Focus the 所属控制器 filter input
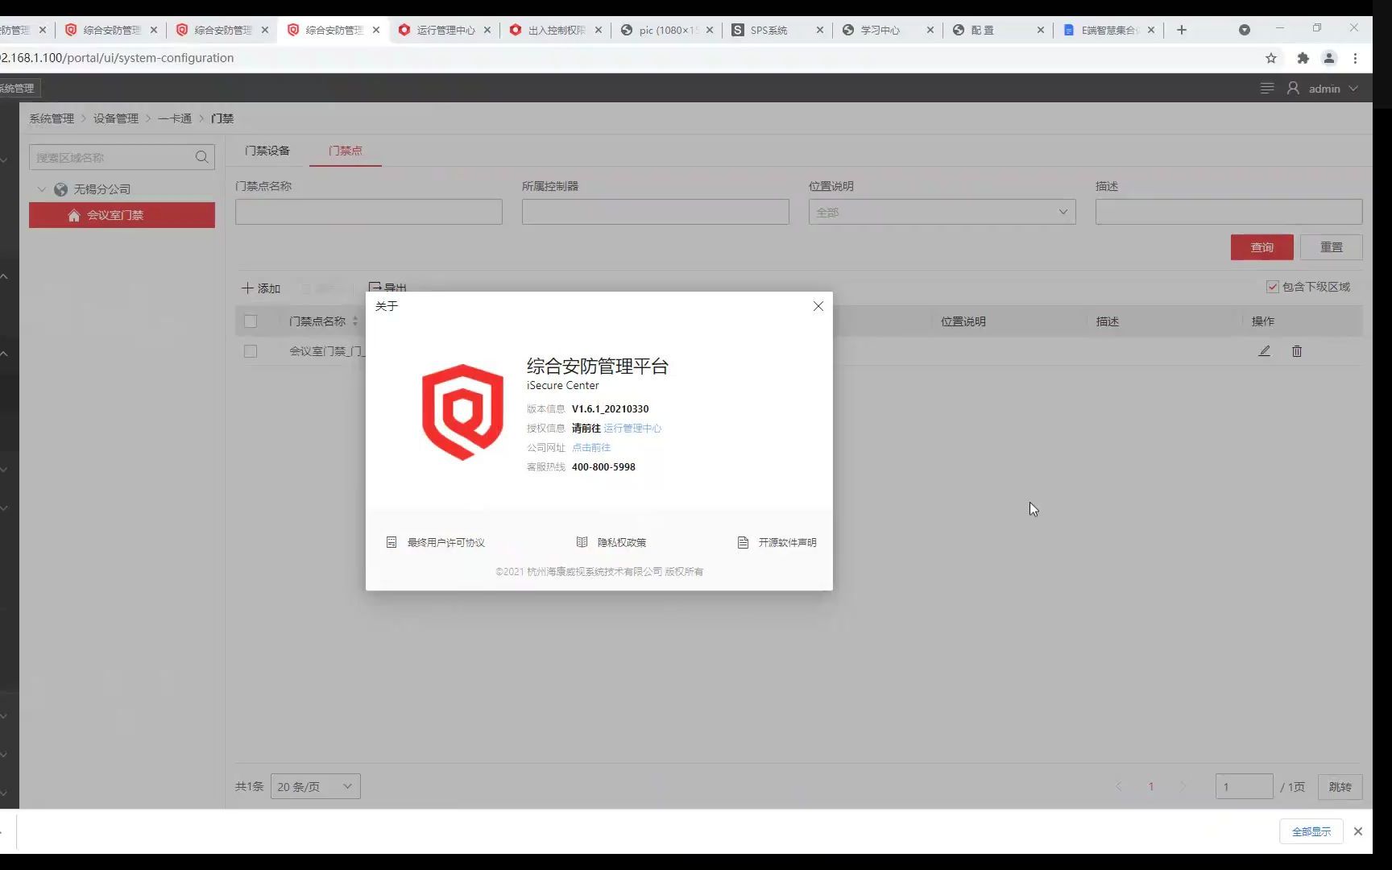Image resolution: width=1392 pixels, height=870 pixels. (655, 212)
